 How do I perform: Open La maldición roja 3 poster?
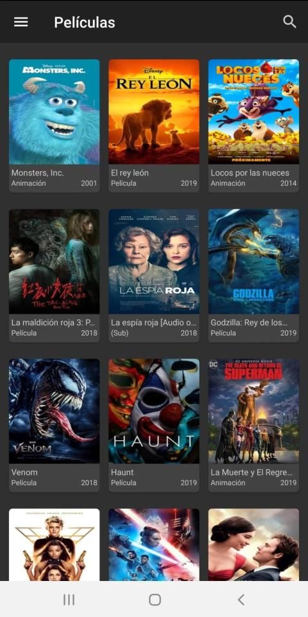pos(54,262)
